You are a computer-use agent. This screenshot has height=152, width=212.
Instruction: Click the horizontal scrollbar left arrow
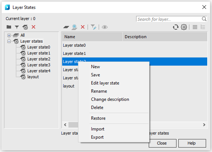pos(65,125)
